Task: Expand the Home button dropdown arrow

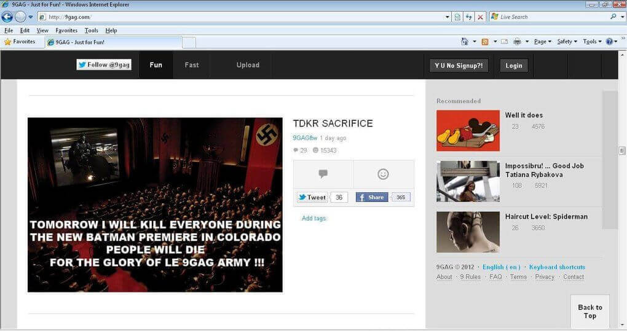Action: (475, 42)
